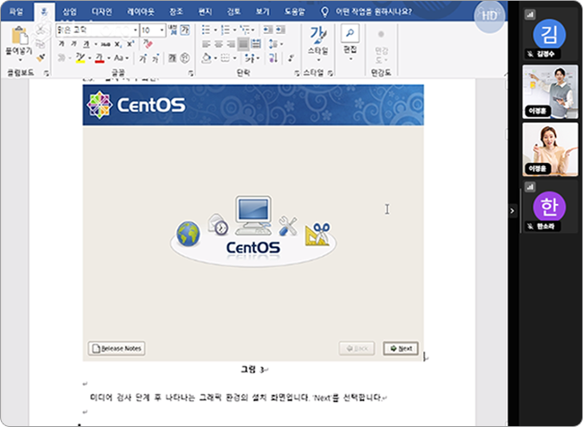The height and width of the screenshot is (427, 583).
Task: Open the Paragraph dialog launcher
Action: click(x=297, y=73)
